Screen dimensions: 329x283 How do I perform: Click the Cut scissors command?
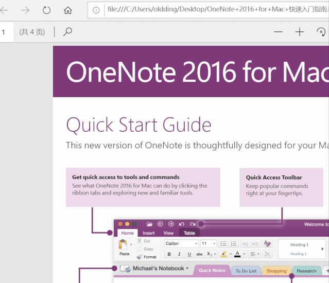[x=144, y=241]
